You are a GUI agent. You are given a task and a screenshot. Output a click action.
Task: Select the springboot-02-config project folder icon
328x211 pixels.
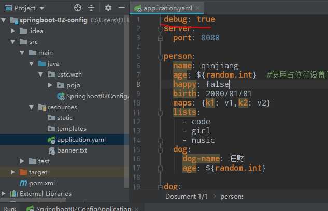(14, 20)
